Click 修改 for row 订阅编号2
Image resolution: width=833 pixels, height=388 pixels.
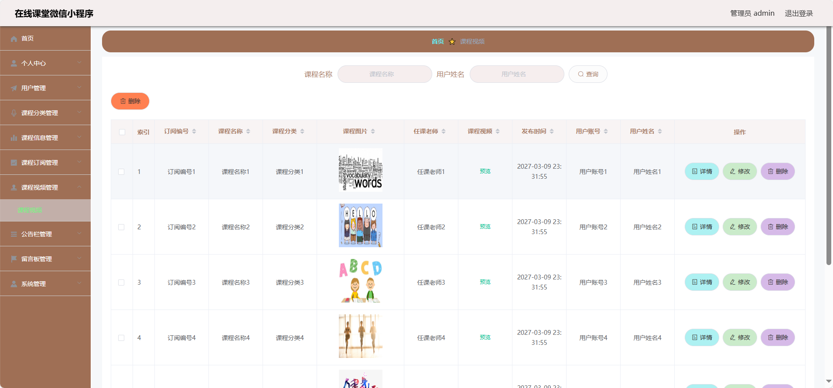tap(740, 227)
